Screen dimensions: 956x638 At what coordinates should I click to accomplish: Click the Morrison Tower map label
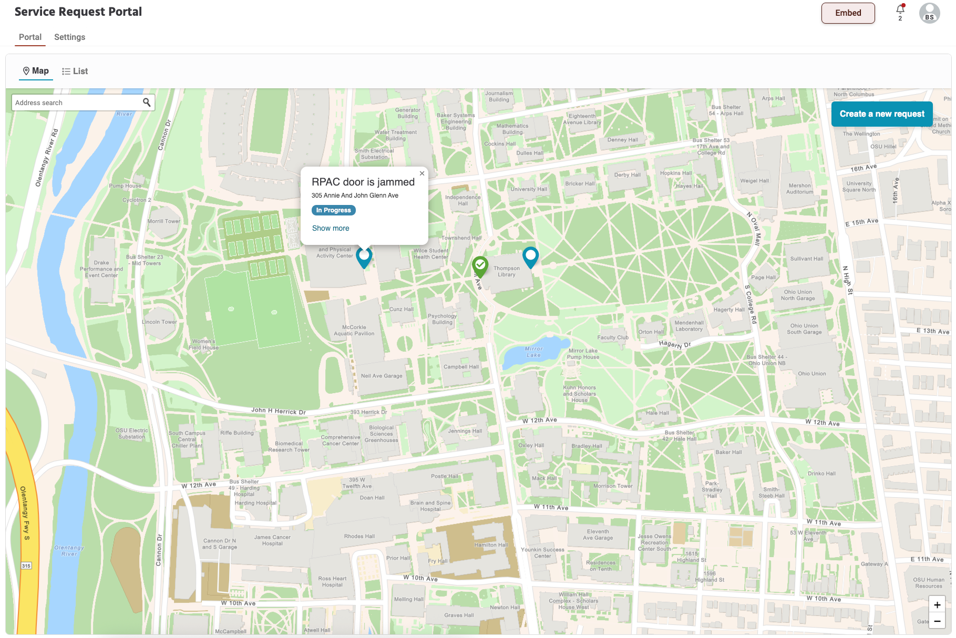[x=613, y=486]
